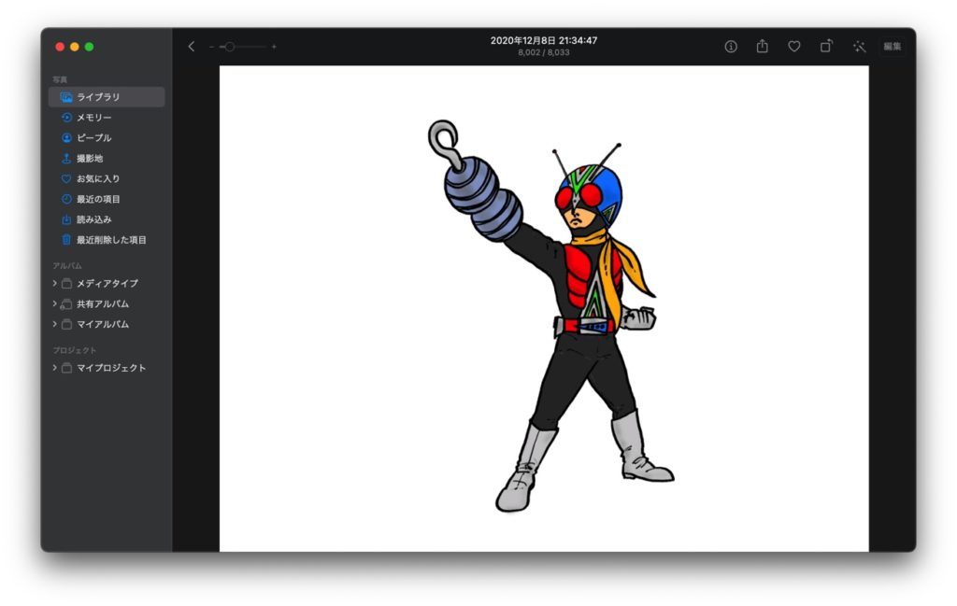Go back using the toolbar chevron
This screenshot has width=957, height=606.
coord(191,47)
